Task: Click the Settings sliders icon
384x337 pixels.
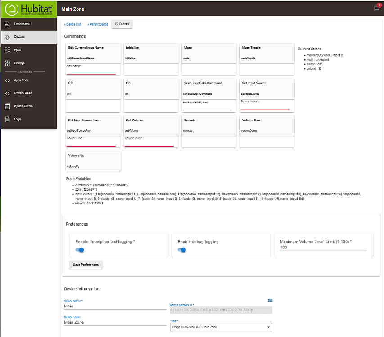Action: pos(7,63)
